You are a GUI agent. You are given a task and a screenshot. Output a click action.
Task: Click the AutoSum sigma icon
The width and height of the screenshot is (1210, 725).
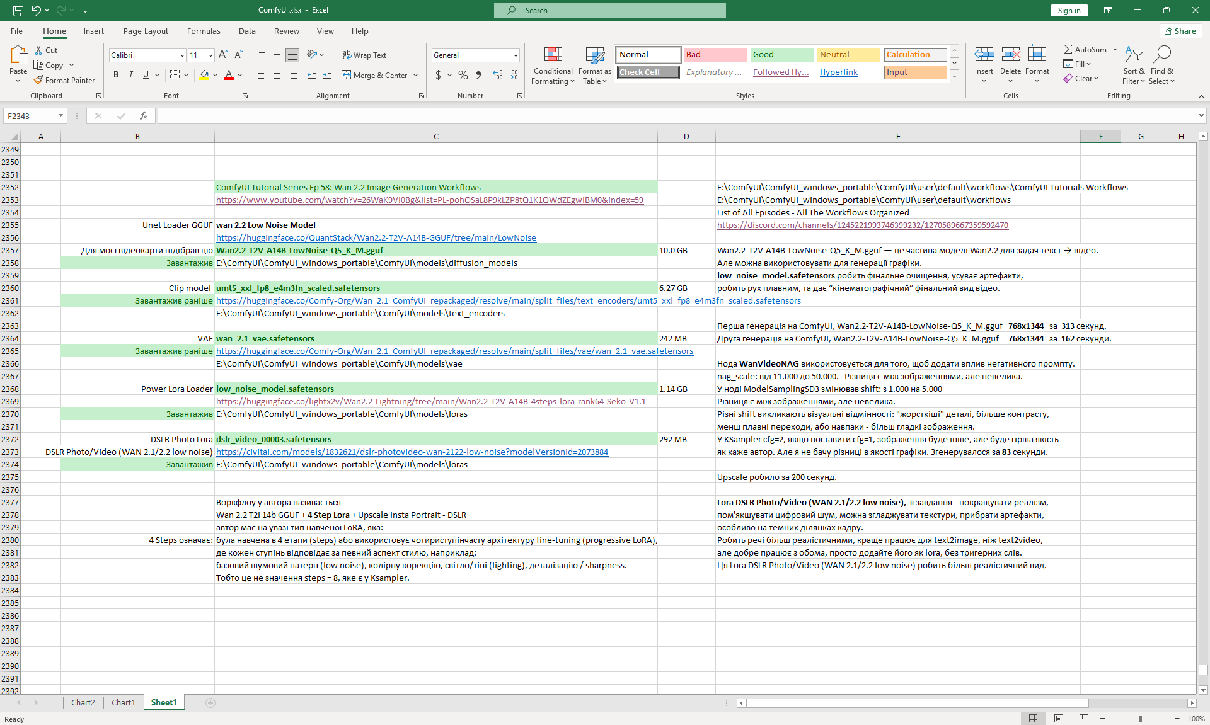(1068, 49)
